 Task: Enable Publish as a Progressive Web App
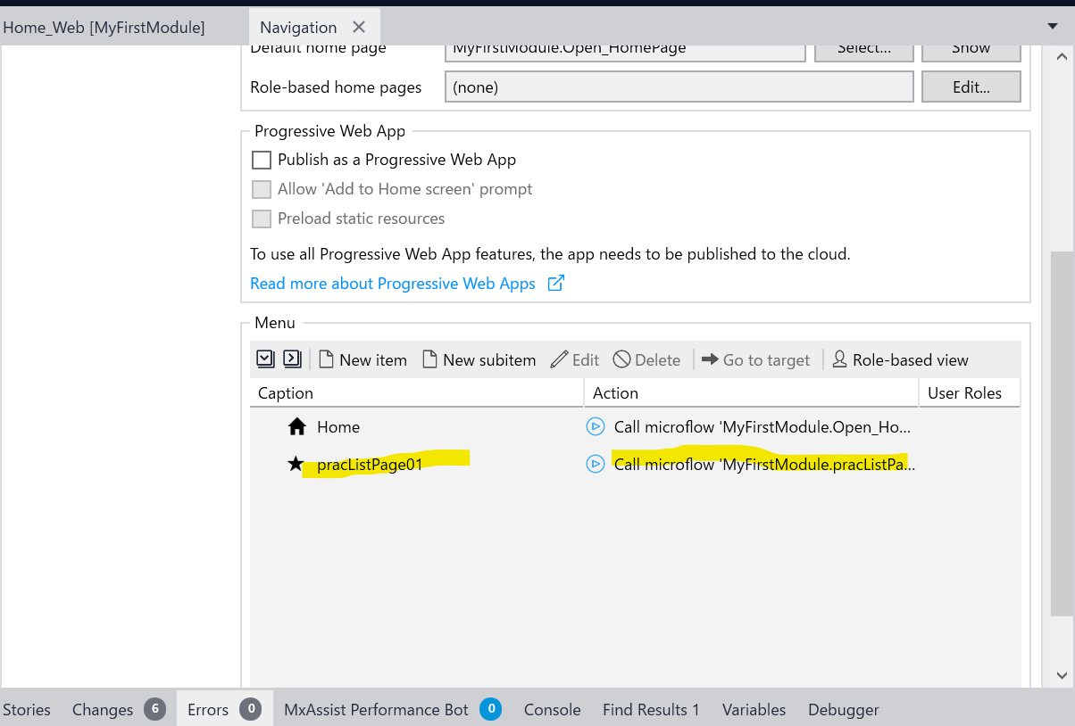(x=262, y=160)
